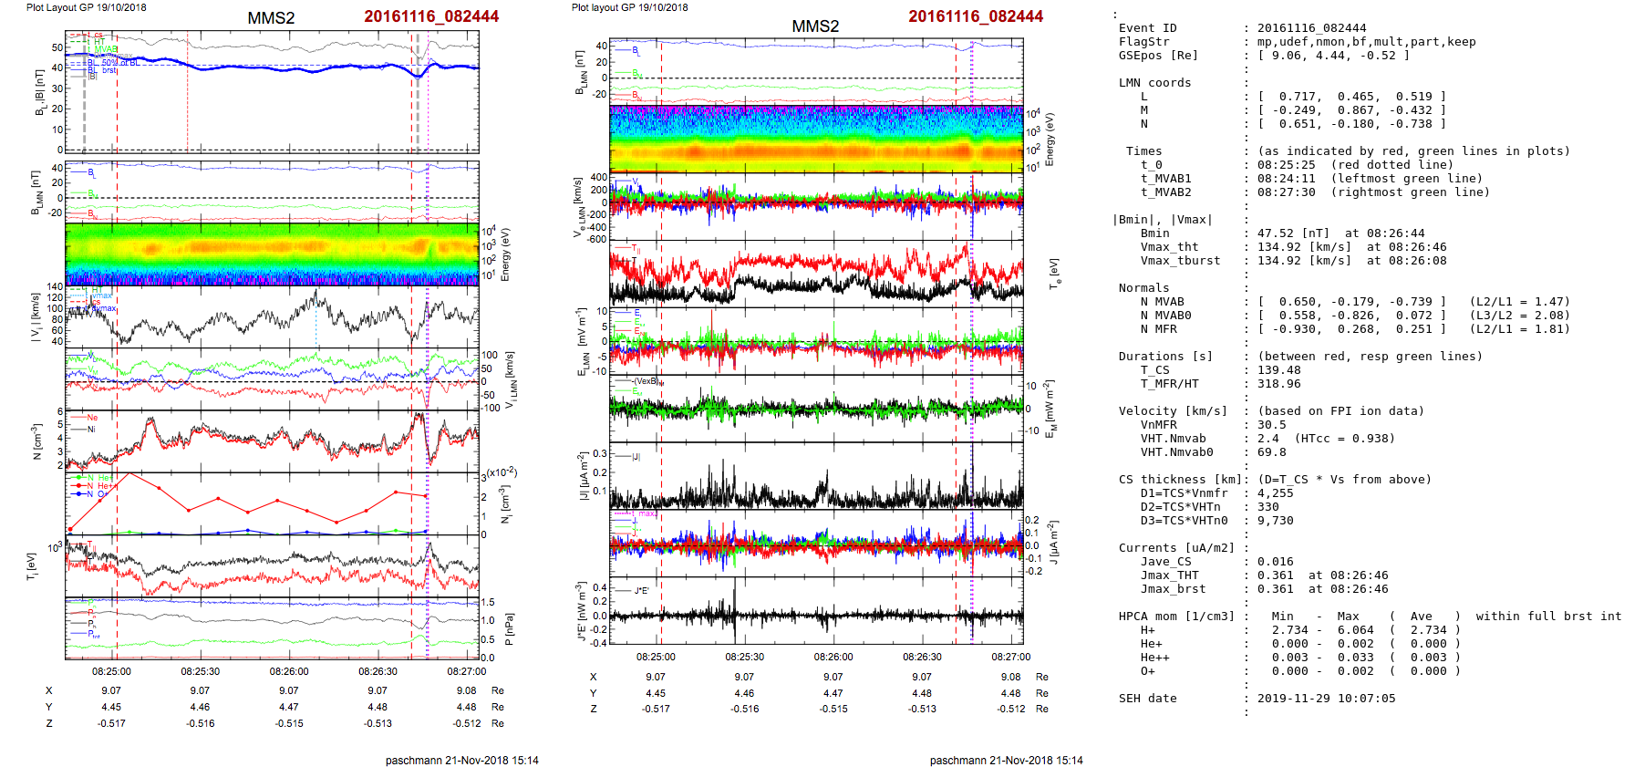Click the energy spectrogram in the right plot

click(x=816, y=139)
